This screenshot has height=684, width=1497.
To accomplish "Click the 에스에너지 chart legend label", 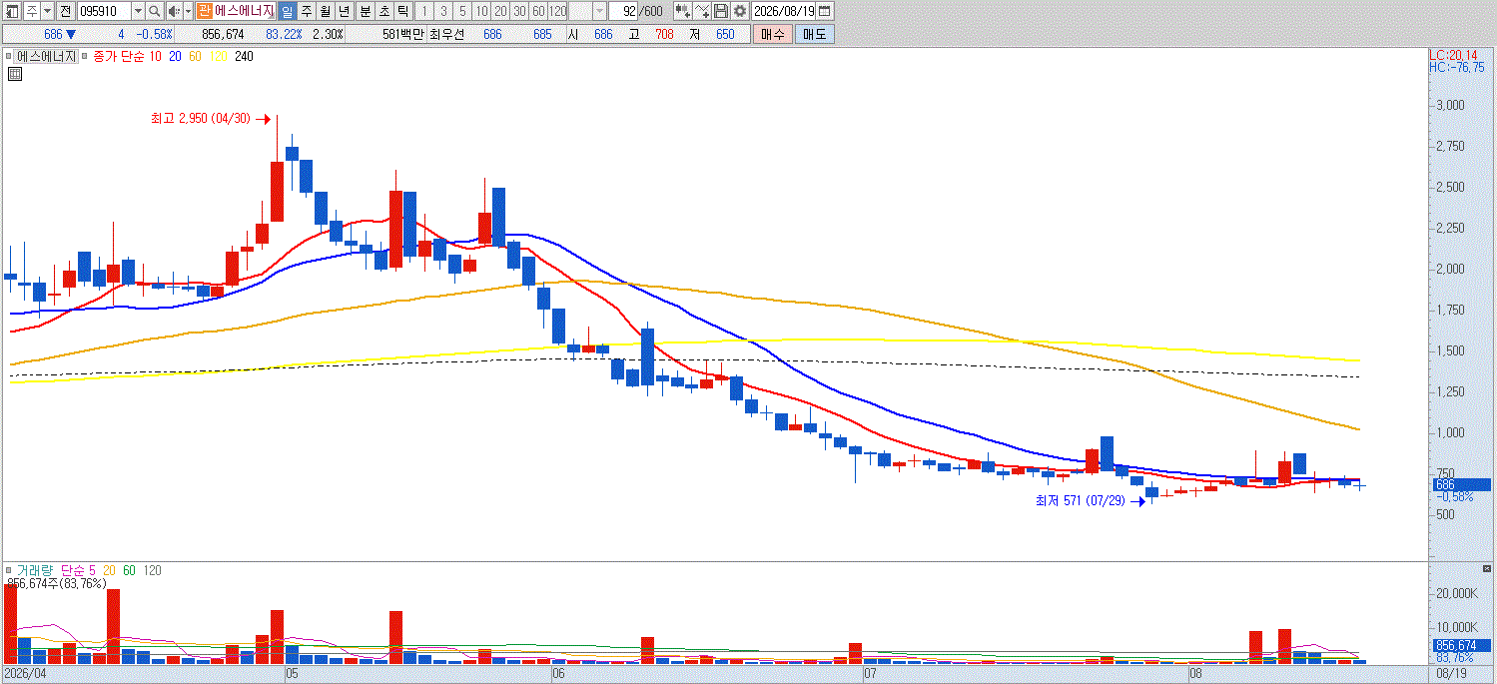I will (47, 57).
